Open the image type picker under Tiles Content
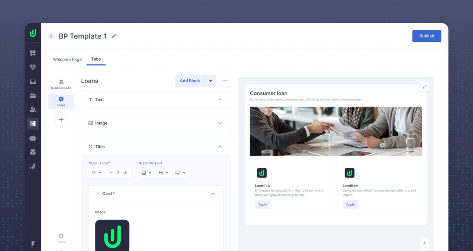The width and height of the screenshot is (473, 251). [146, 172]
